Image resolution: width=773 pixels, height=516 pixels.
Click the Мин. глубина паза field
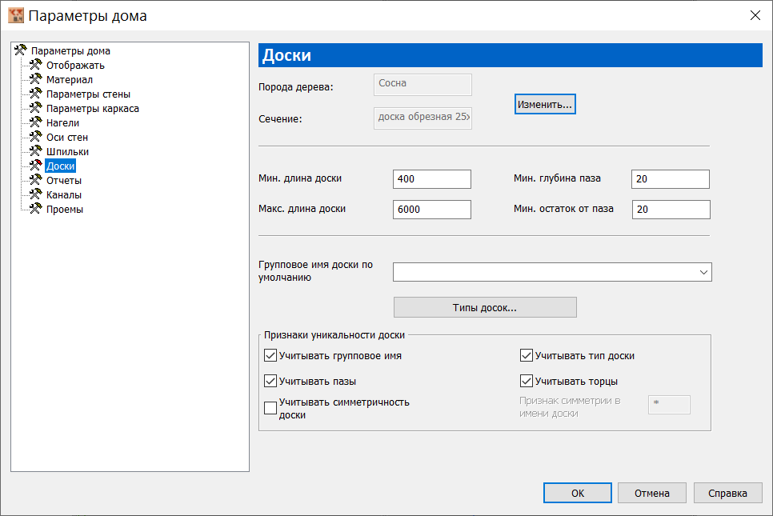click(x=671, y=179)
